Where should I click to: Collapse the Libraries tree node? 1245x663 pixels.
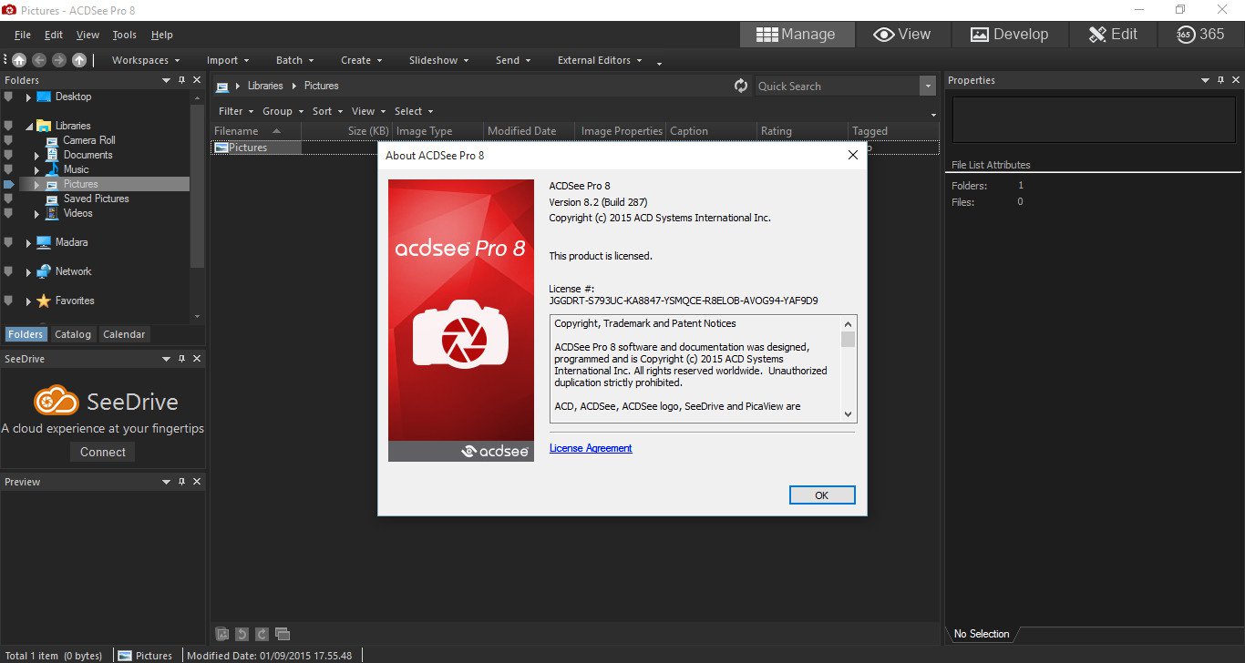click(28, 126)
